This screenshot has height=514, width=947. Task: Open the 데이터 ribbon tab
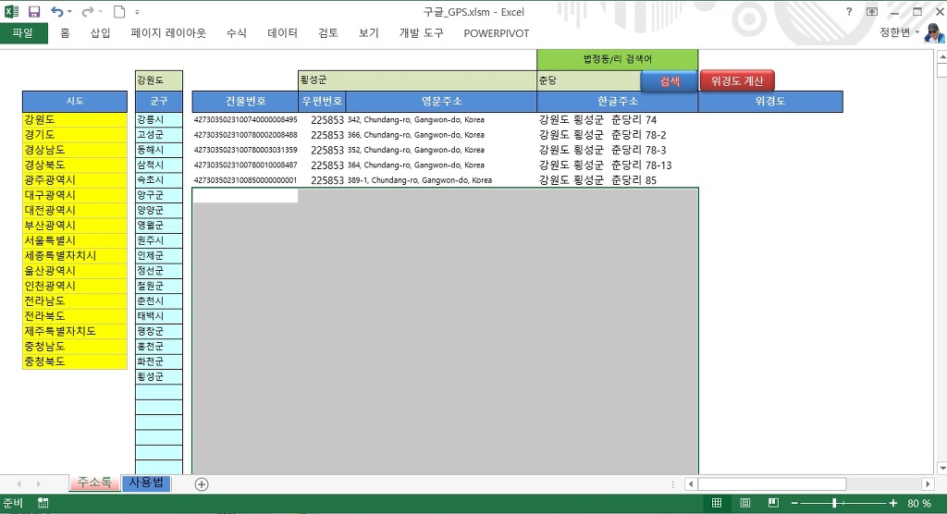(282, 33)
